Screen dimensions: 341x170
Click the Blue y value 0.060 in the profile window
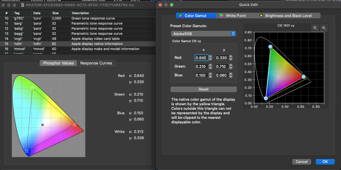(x=139, y=119)
